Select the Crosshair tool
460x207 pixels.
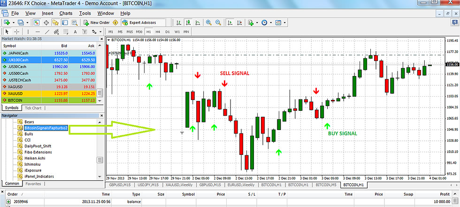[17, 31]
